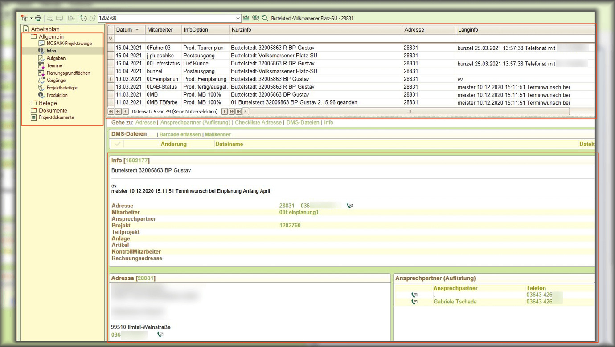Click the refresh search icon beside project name

pos(265,18)
